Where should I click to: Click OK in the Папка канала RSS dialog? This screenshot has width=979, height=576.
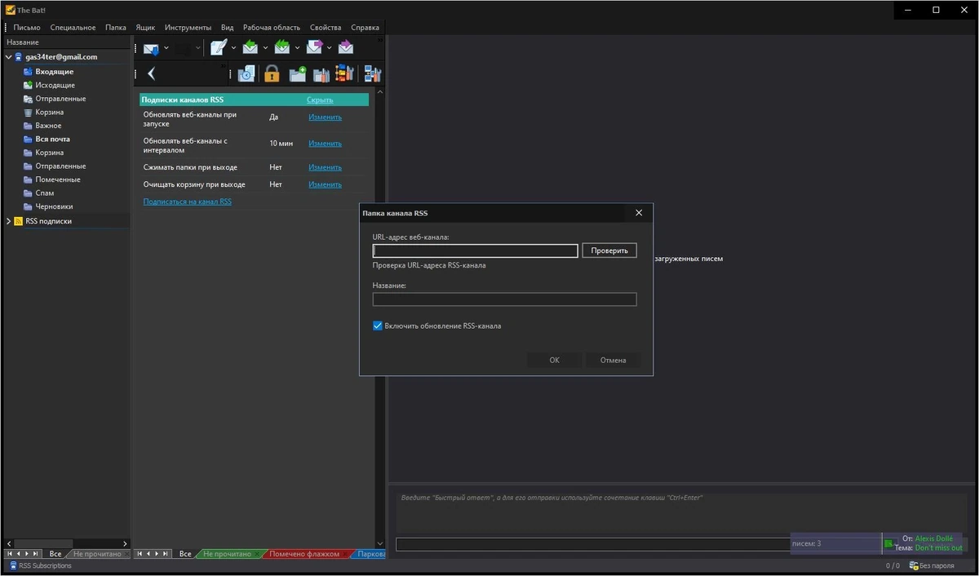point(555,360)
